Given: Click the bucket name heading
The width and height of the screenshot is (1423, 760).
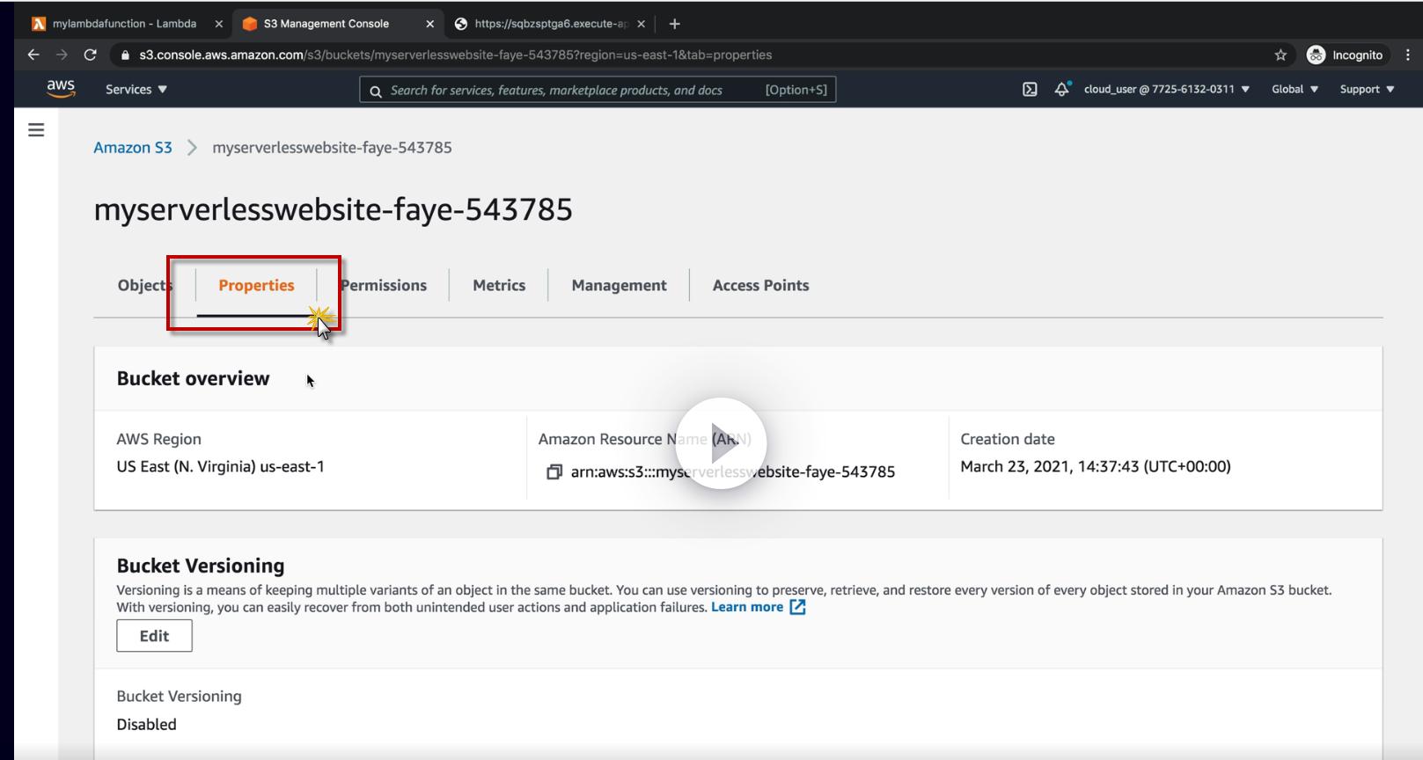Looking at the screenshot, I should [333, 209].
